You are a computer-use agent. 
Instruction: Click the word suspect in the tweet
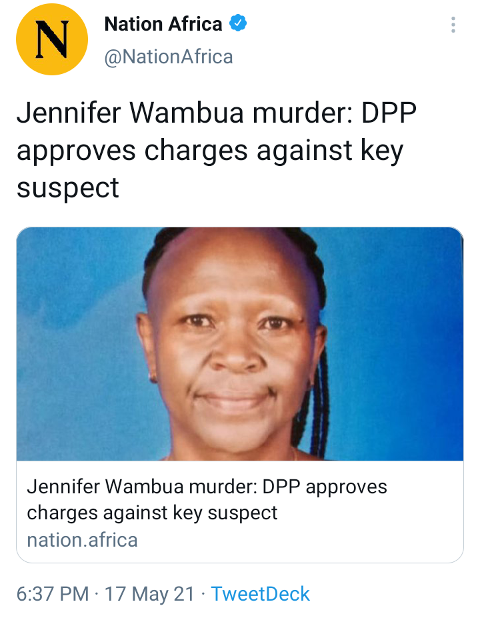68,188
